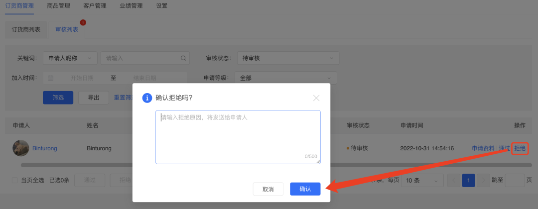
Task: Click the Binturong applicant name link
Action: (45, 148)
